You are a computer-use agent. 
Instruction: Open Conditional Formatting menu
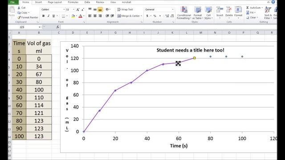[184, 13]
